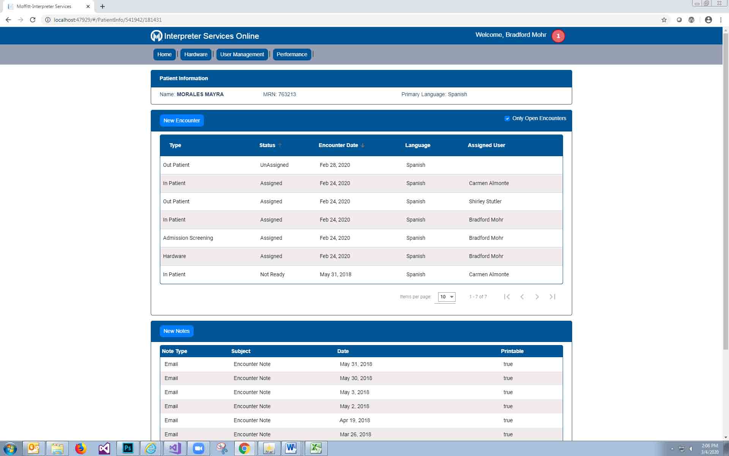The height and width of the screenshot is (456, 729).
Task: Click previous page arrow in paginator
Action: [522, 297]
